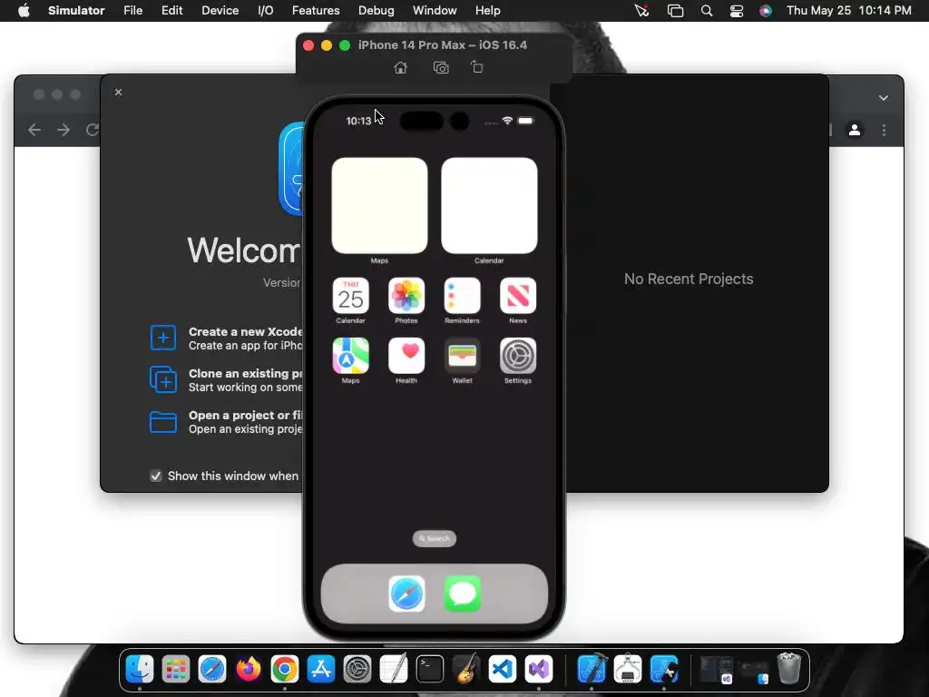Close the Xcode welcome window

coord(119,92)
